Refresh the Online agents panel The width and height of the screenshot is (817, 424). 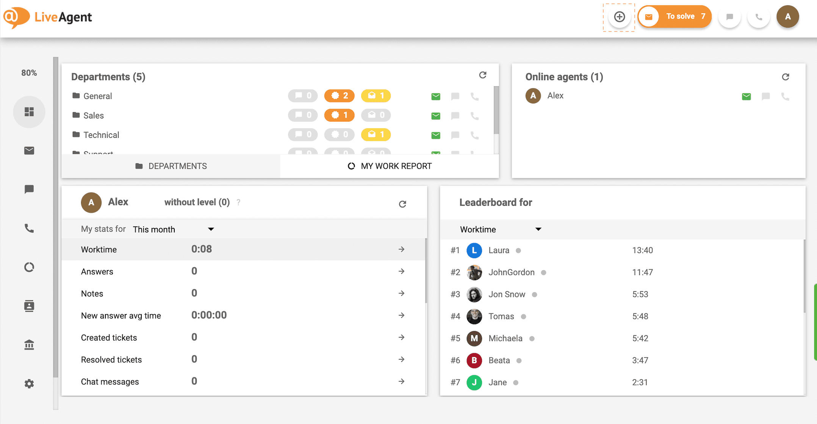pyautogui.click(x=786, y=77)
